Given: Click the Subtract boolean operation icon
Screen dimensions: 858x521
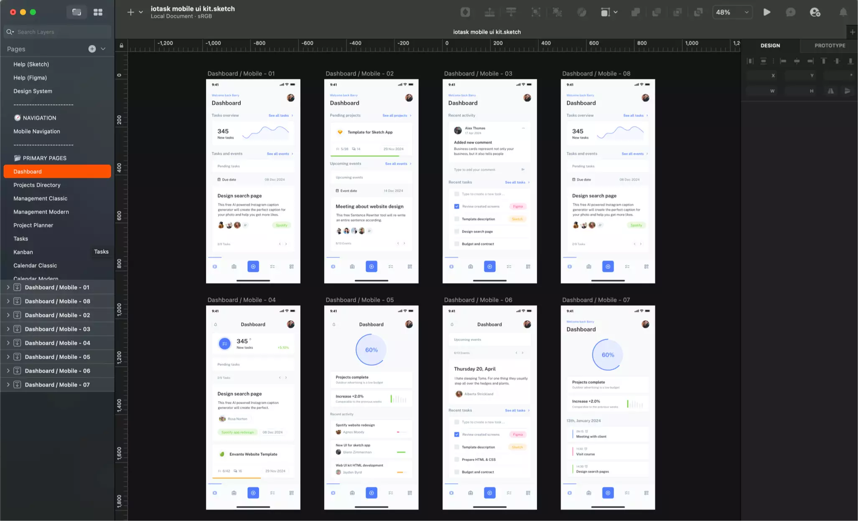Looking at the screenshot, I should [657, 12].
